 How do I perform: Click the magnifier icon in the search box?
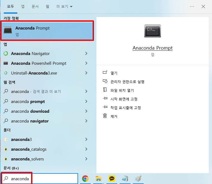coord(6,178)
